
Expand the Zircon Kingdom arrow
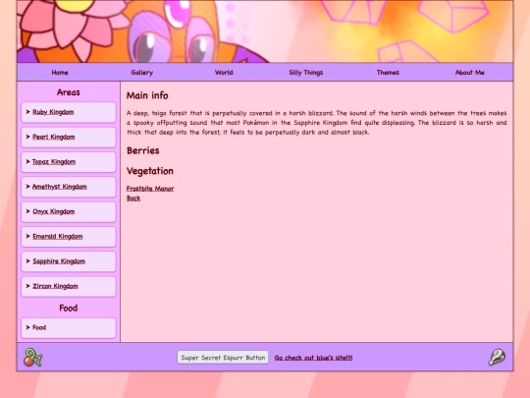coord(28,286)
